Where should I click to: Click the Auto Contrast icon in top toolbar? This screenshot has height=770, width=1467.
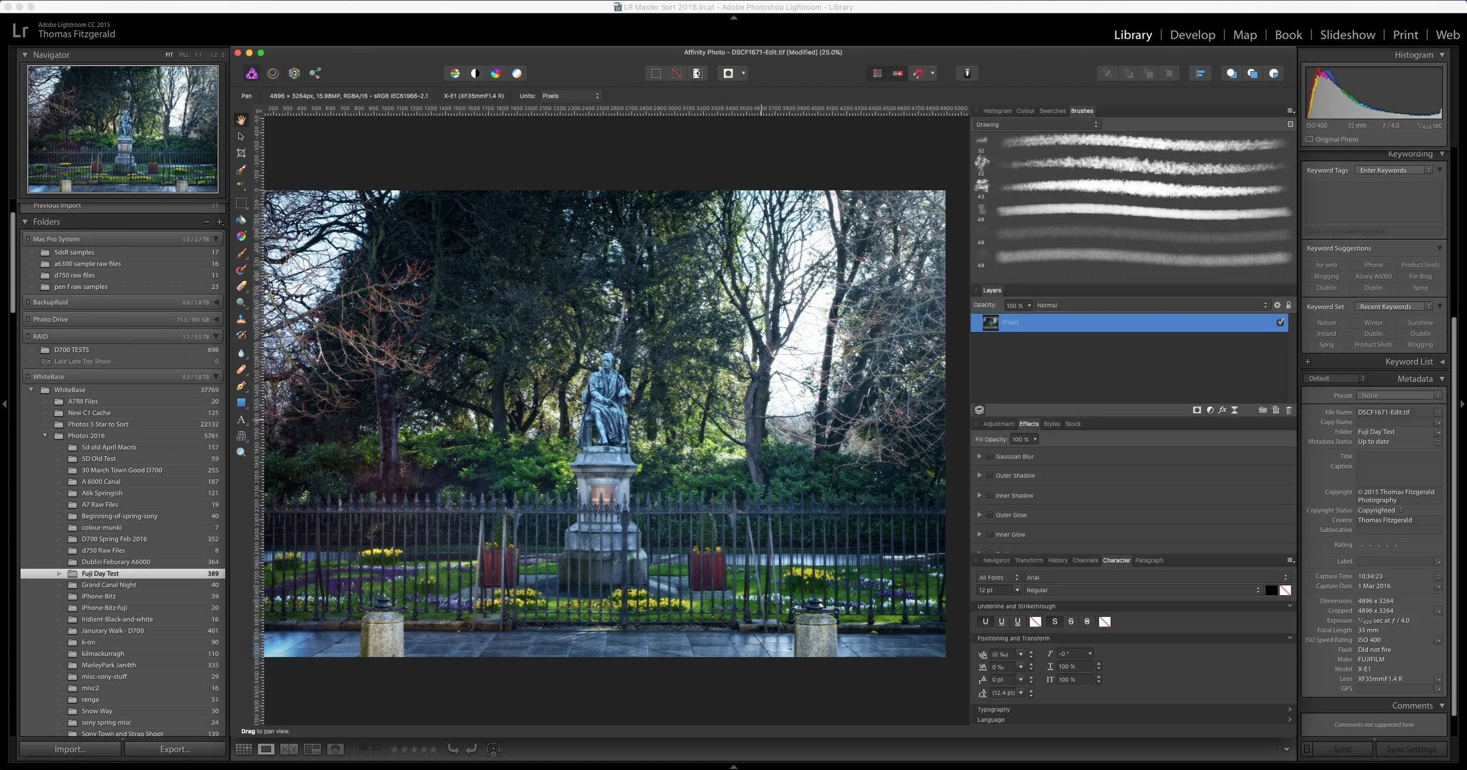coord(475,73)
